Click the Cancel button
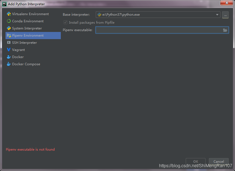 219,161
